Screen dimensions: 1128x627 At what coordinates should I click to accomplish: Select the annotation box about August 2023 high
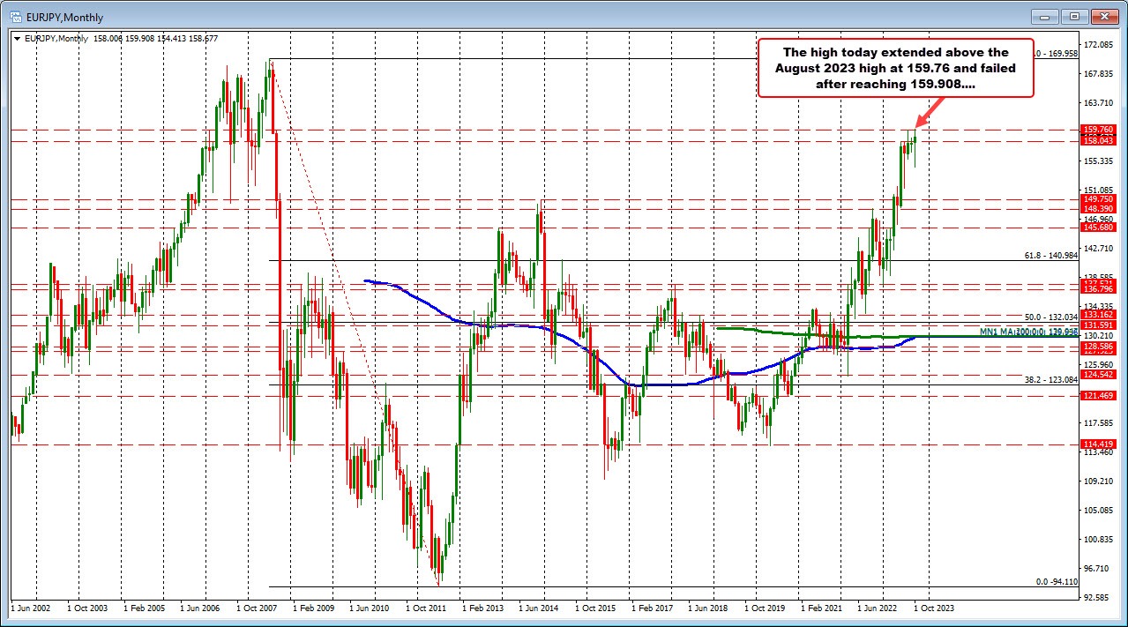(x=894, y=68)
